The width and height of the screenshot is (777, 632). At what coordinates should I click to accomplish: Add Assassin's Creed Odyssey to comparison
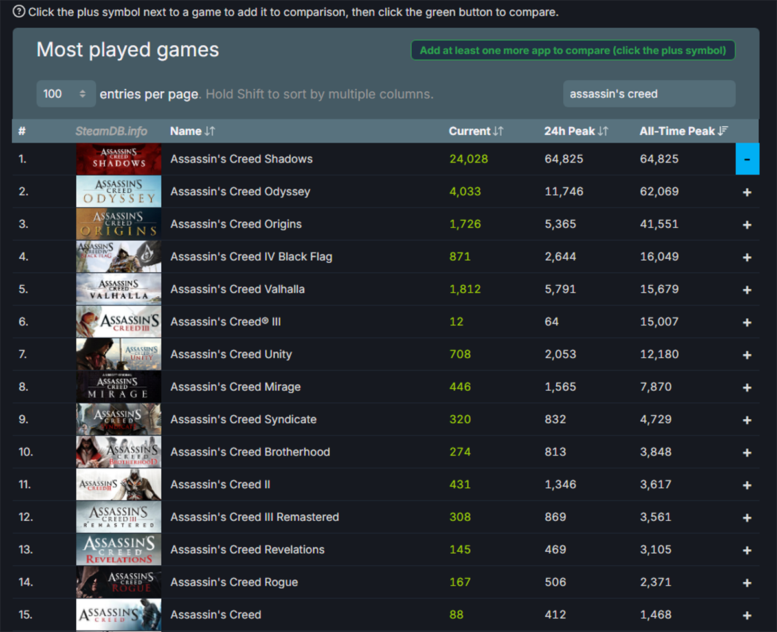point(747,192)
